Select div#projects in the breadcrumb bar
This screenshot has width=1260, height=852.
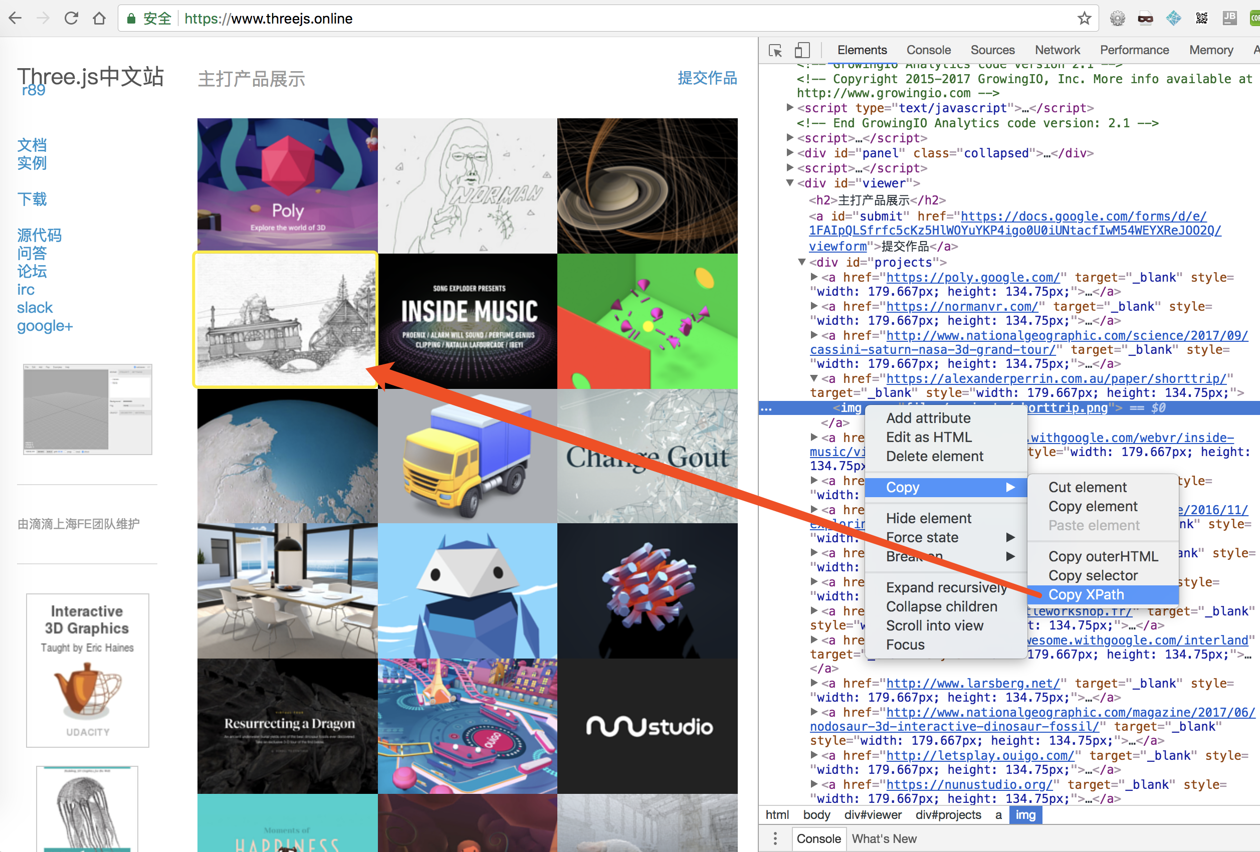948,814
